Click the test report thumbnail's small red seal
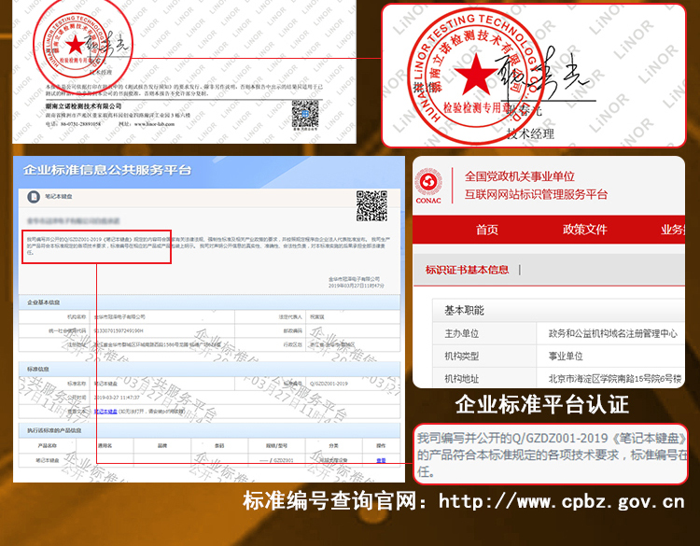This screenshot has width=700, height=546. (x=74, y=45)
